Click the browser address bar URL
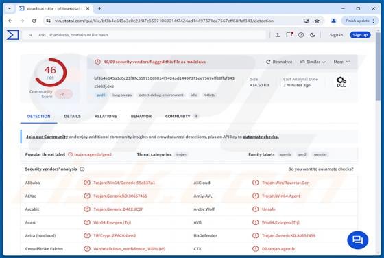The width and height of the screenshot is (384, 258). [164, 21]
